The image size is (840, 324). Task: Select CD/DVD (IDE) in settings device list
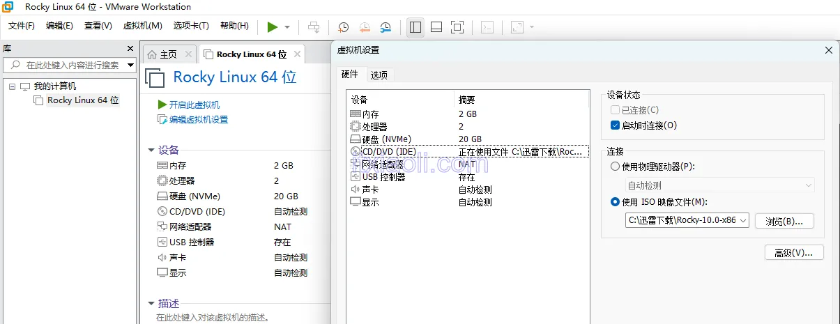click(x=468, y=152)
